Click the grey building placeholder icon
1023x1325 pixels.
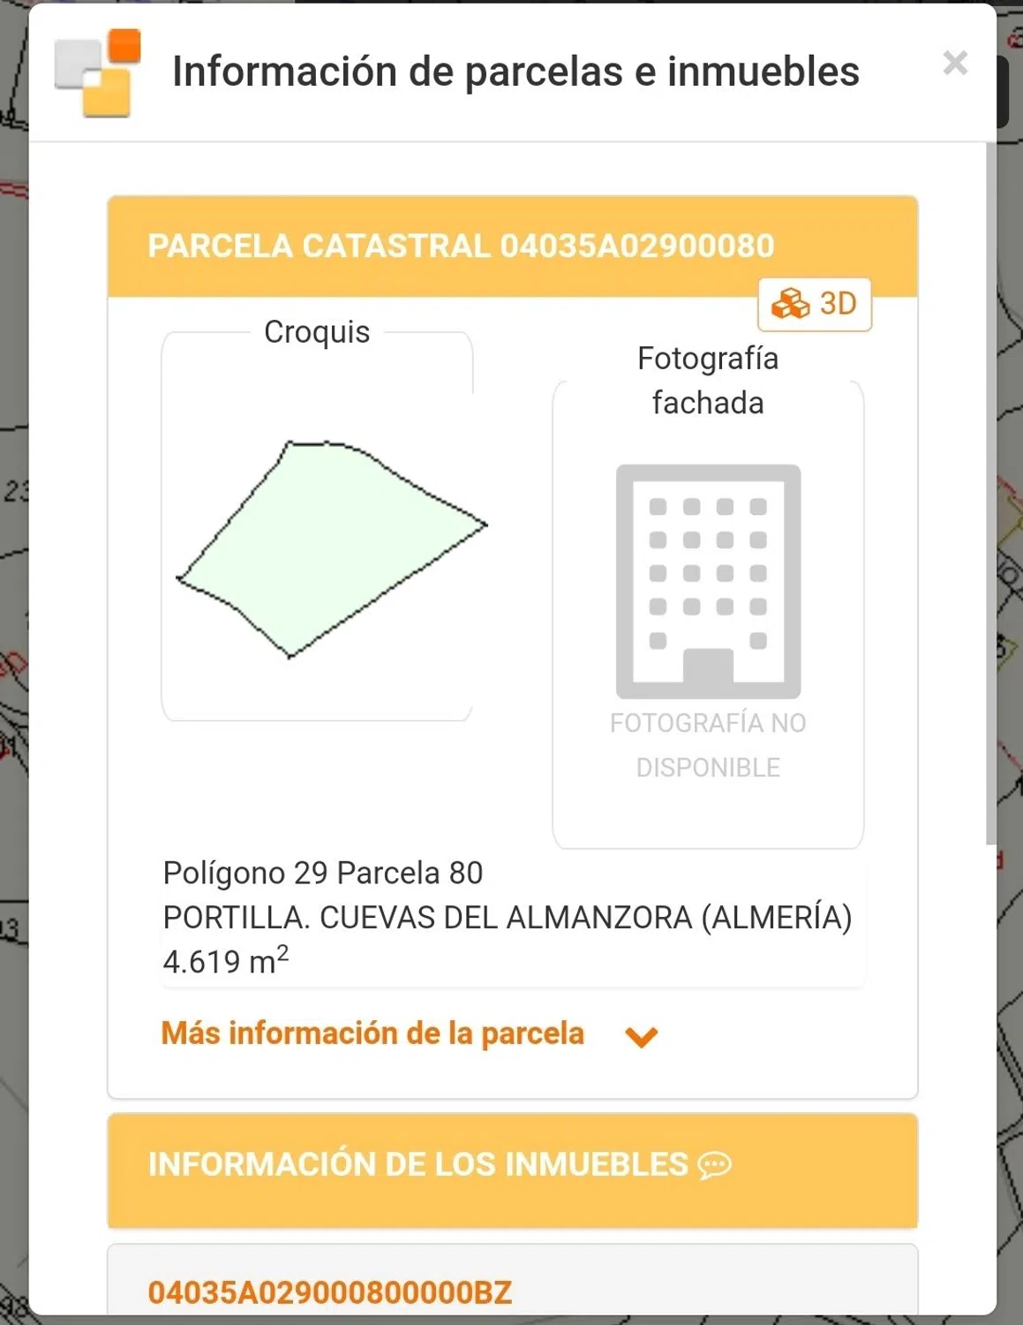[708, 581]
